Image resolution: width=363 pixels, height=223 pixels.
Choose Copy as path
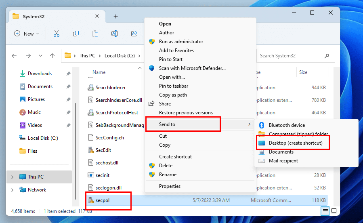coord(200,95)
